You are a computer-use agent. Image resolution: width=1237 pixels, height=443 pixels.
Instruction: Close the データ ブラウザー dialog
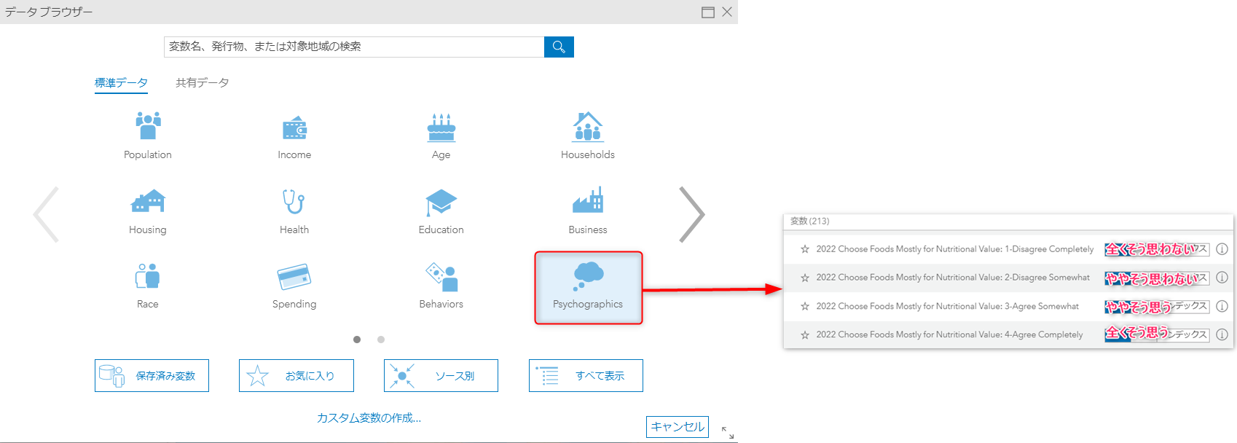[x=727, y=12]
